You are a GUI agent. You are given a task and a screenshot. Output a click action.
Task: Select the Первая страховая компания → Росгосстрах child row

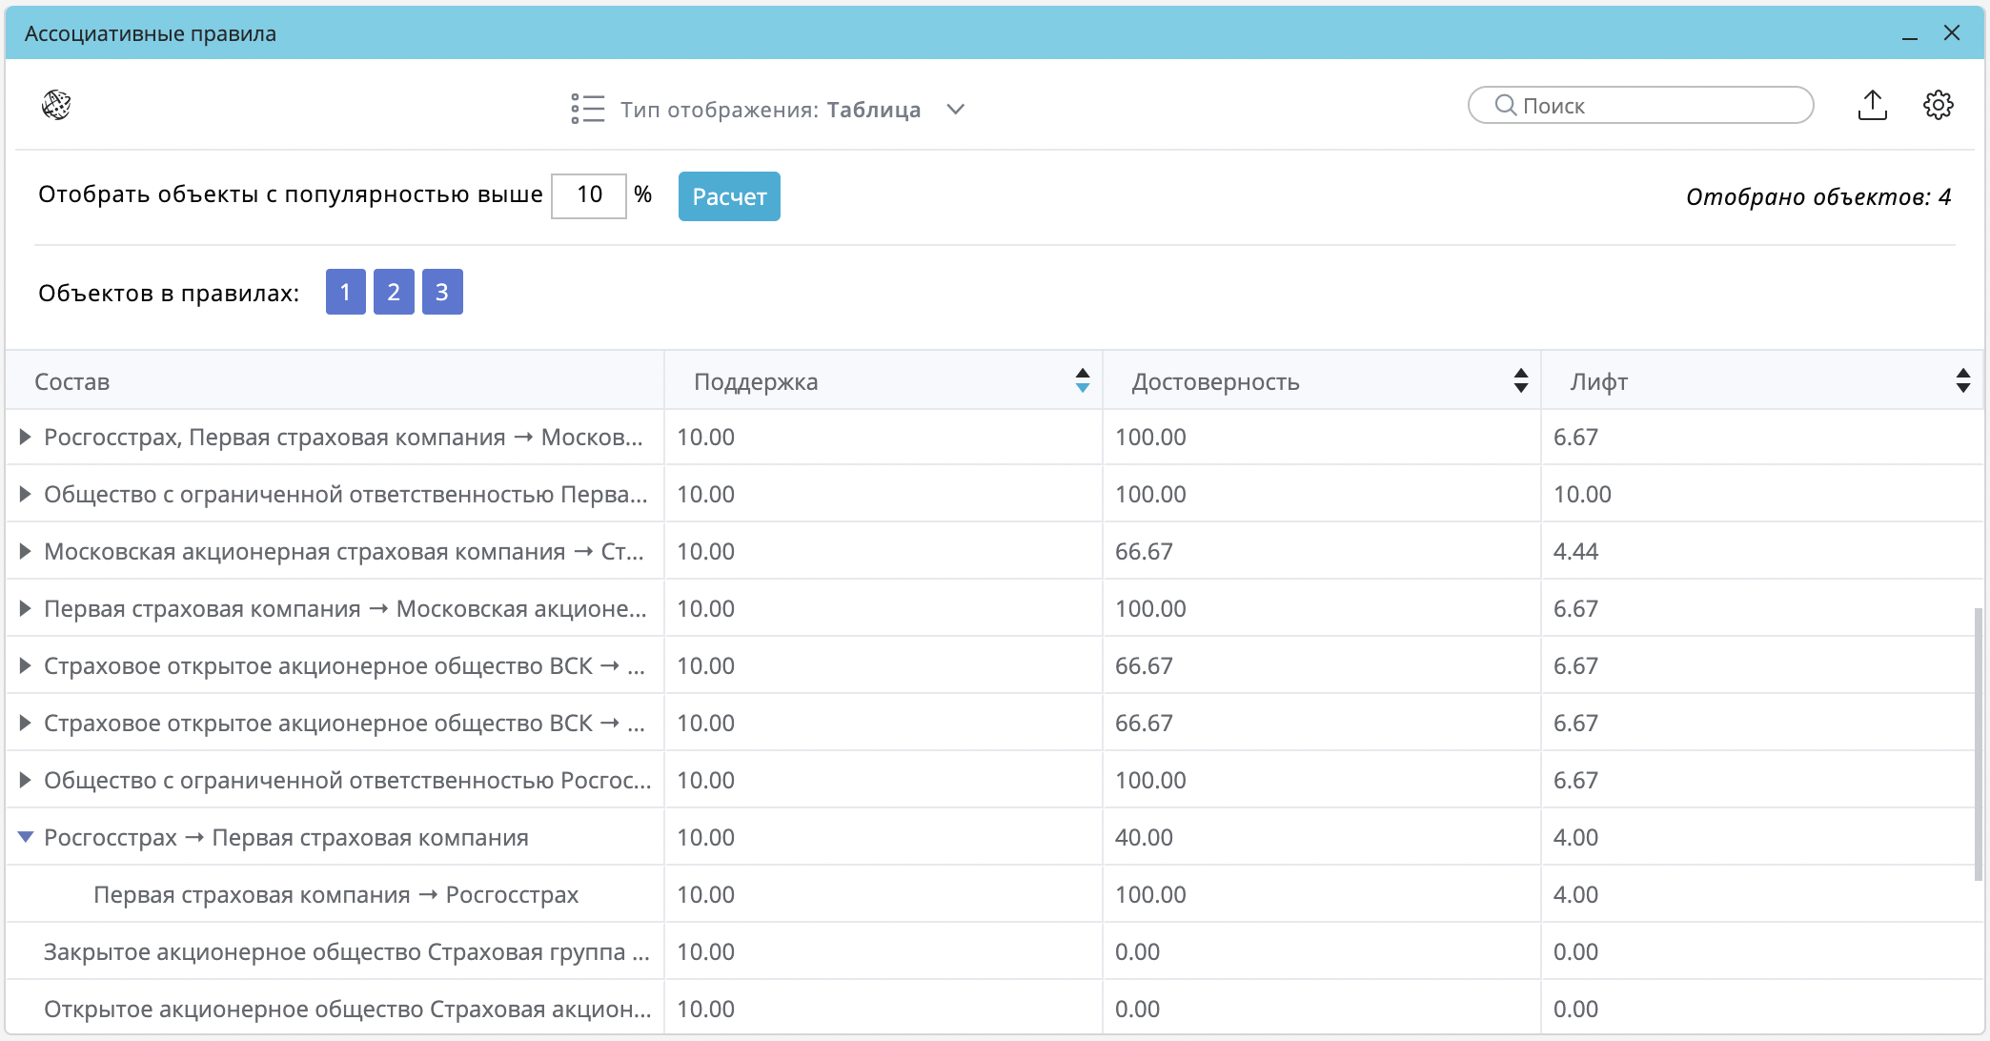335,894
